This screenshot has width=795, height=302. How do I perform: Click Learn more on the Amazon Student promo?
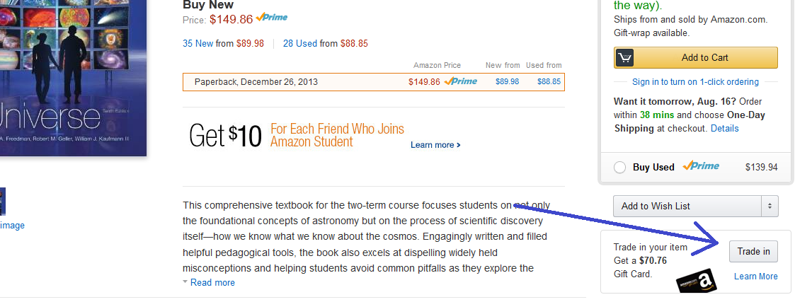tap(435, 145)
